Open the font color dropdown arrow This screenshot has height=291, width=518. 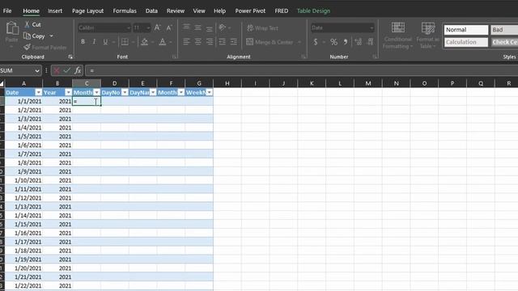pyautogui.click(x=171, y=42)
